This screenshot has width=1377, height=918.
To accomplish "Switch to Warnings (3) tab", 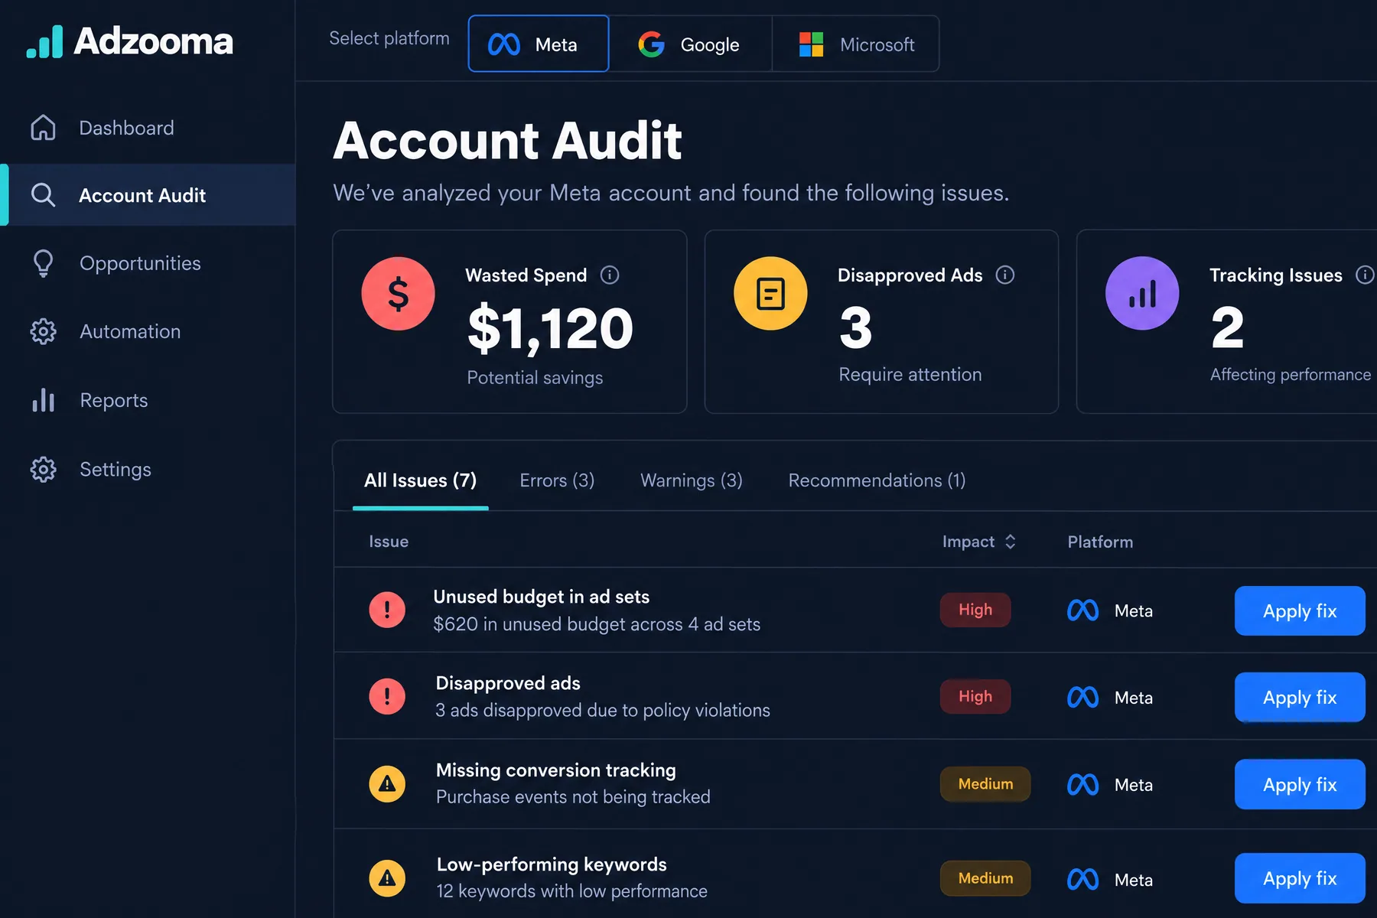I will (x=692, y=480).
